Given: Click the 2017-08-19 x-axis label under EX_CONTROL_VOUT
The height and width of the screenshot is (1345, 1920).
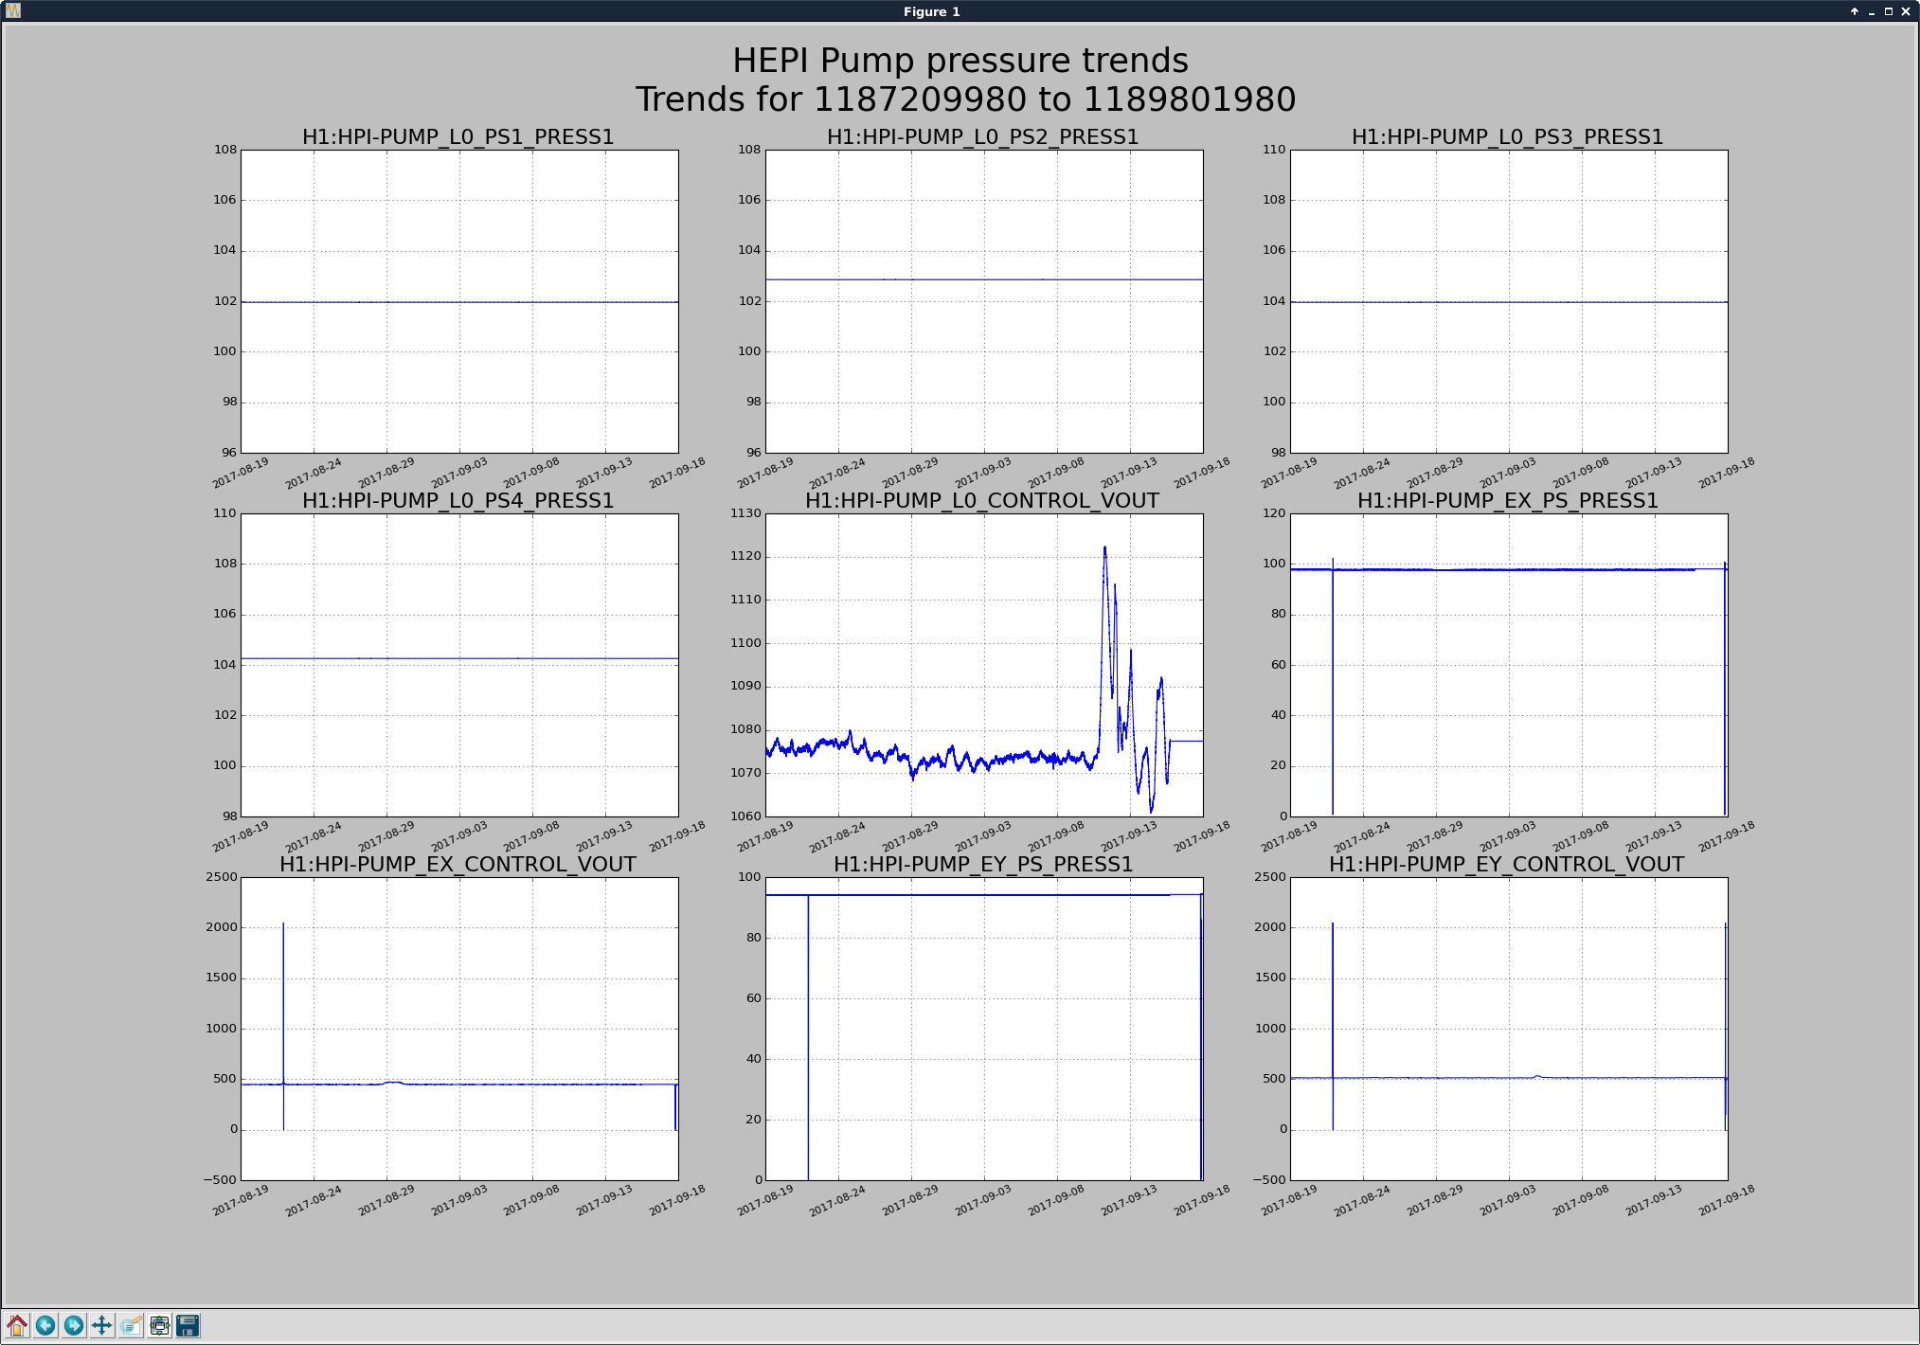Looking at the screenshot, I should (241, 1200).
